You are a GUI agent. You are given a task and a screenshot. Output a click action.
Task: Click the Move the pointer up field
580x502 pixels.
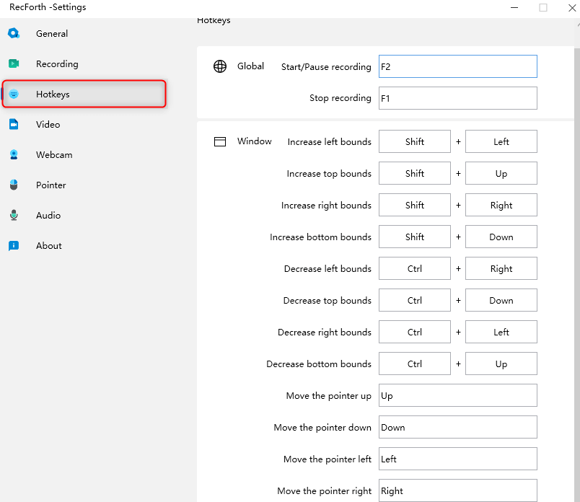458,395
